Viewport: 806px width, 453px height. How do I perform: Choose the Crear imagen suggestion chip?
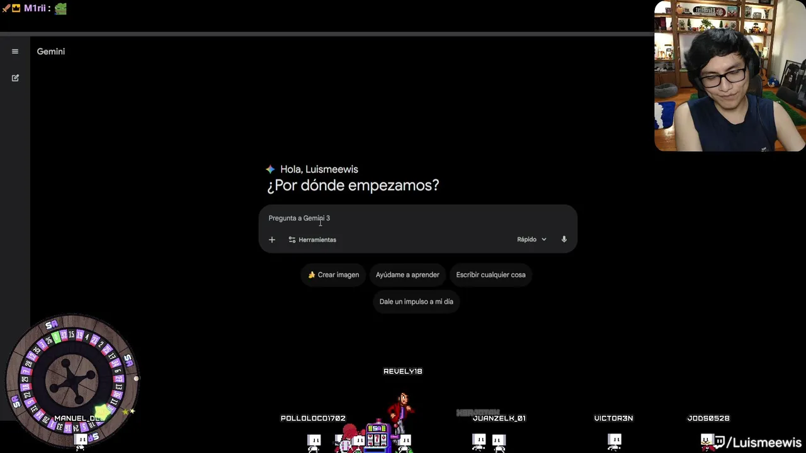333,275
